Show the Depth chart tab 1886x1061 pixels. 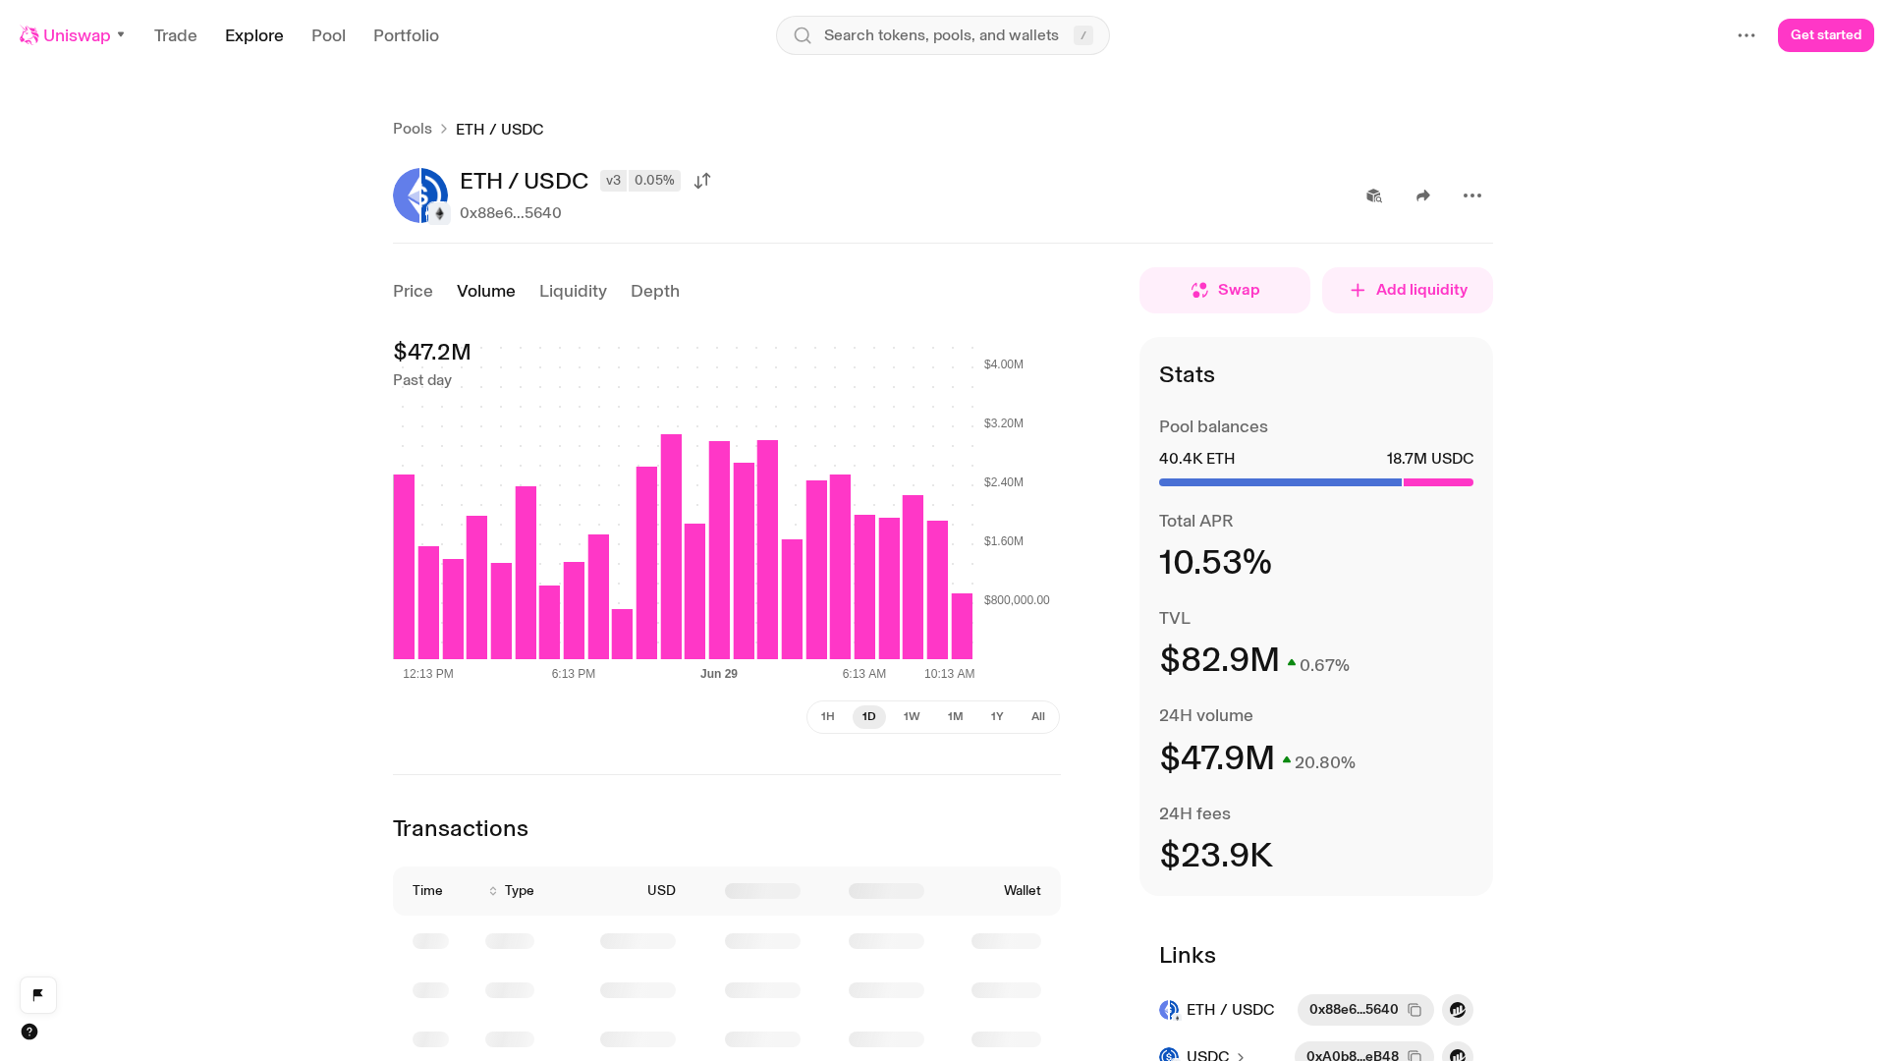pyautogui.click(x=655, y=291)
